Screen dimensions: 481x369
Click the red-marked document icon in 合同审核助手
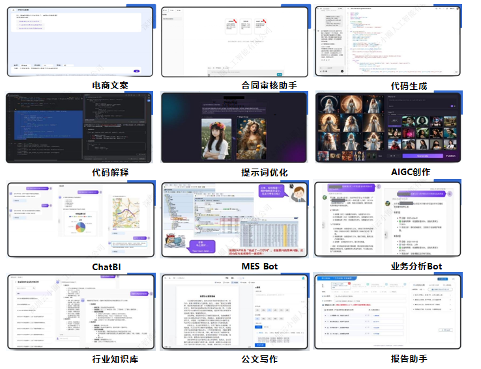233,26
